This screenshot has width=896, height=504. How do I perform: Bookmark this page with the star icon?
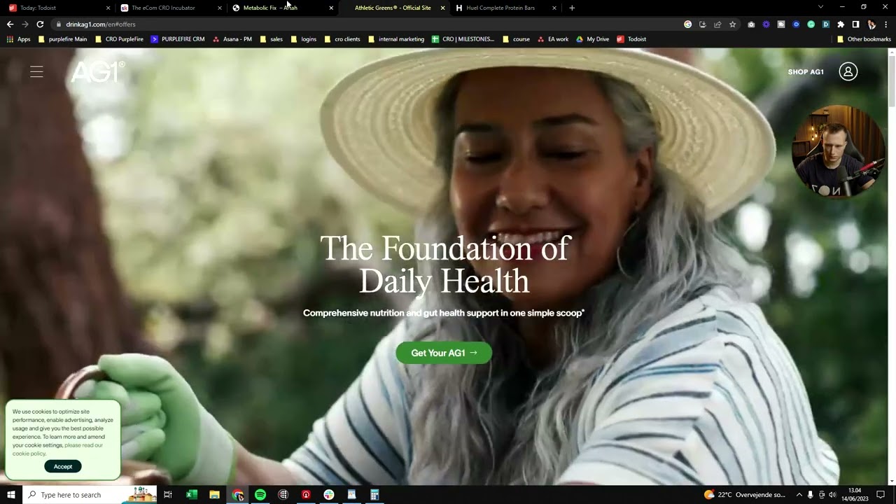pyautogui.click(x=732, y=24)
